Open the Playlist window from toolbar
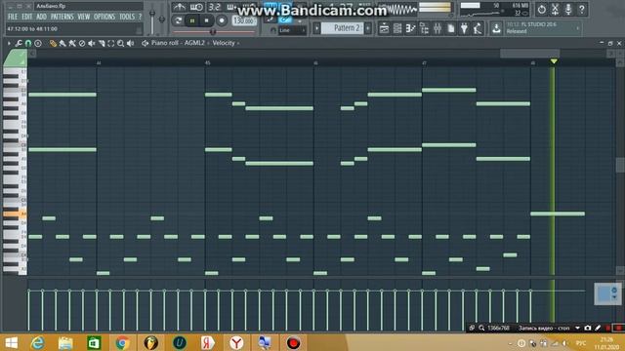 [384, 28]
